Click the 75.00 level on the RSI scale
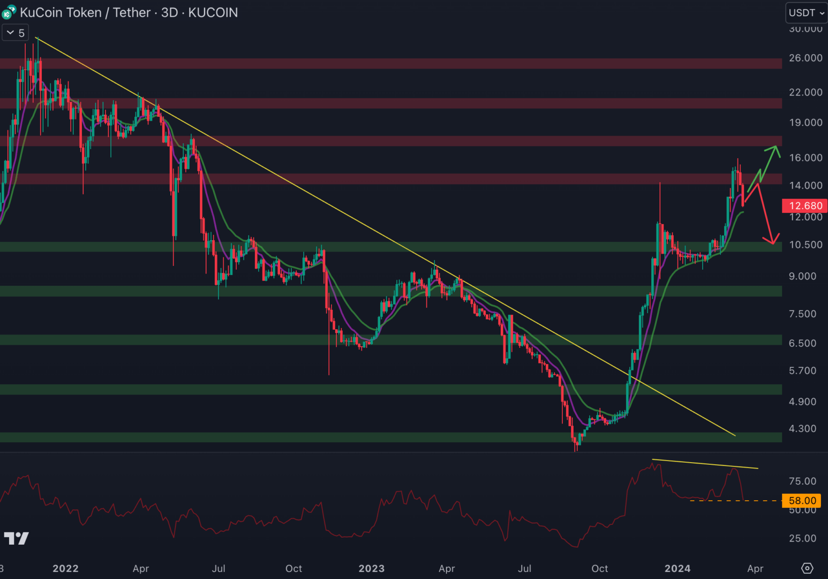 [802, 481]
